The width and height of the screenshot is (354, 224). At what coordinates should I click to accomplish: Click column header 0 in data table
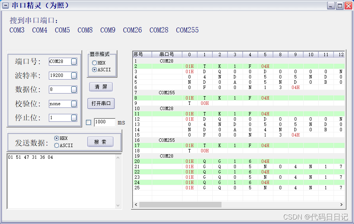190,54
